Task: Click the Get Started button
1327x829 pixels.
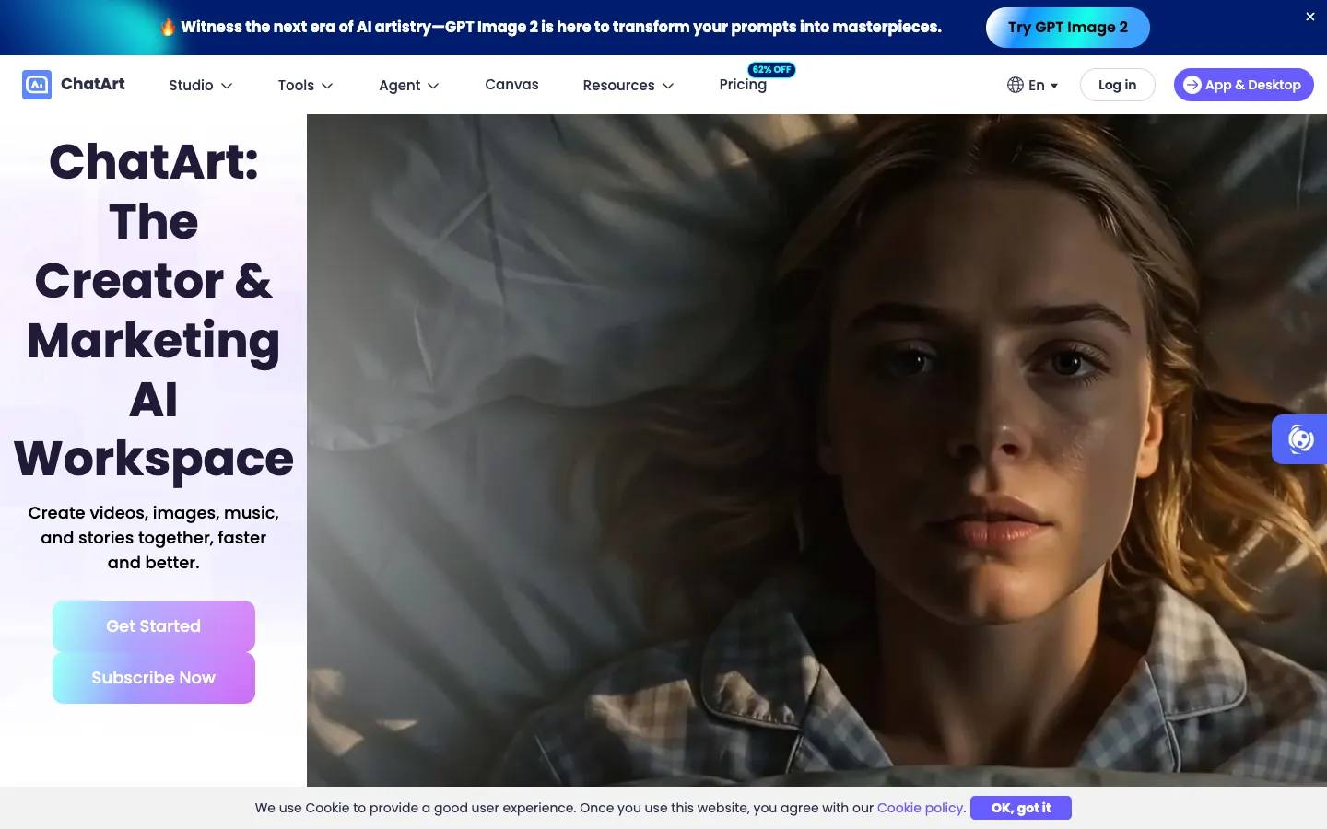Action: pyautogui.click(x=154, y=626)
